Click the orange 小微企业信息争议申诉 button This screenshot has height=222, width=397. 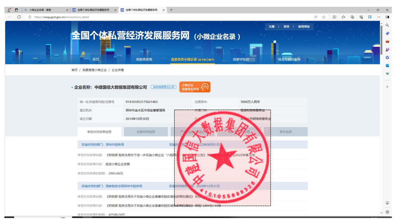(x=195, y=87)
